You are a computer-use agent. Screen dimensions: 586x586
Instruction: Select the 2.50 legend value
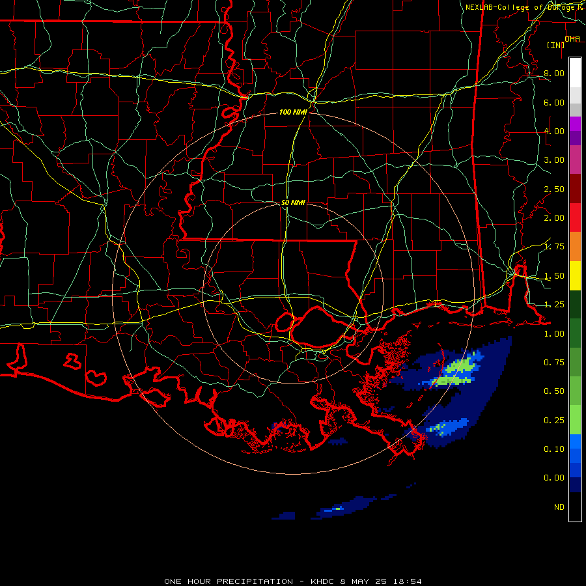554,189
